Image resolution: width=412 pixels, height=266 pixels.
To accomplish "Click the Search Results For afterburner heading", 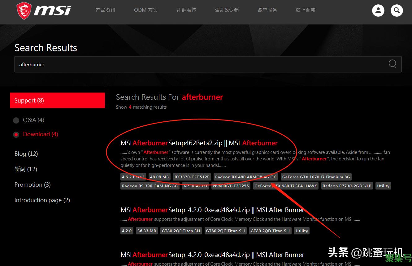I will point(169,97).
